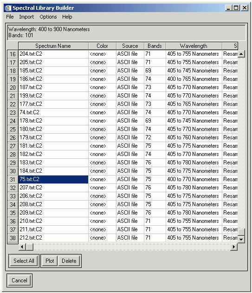Select the 212.txt:C2 spectrum name cell
Viewport: 252px width, 293px height.
pos(53,238)
